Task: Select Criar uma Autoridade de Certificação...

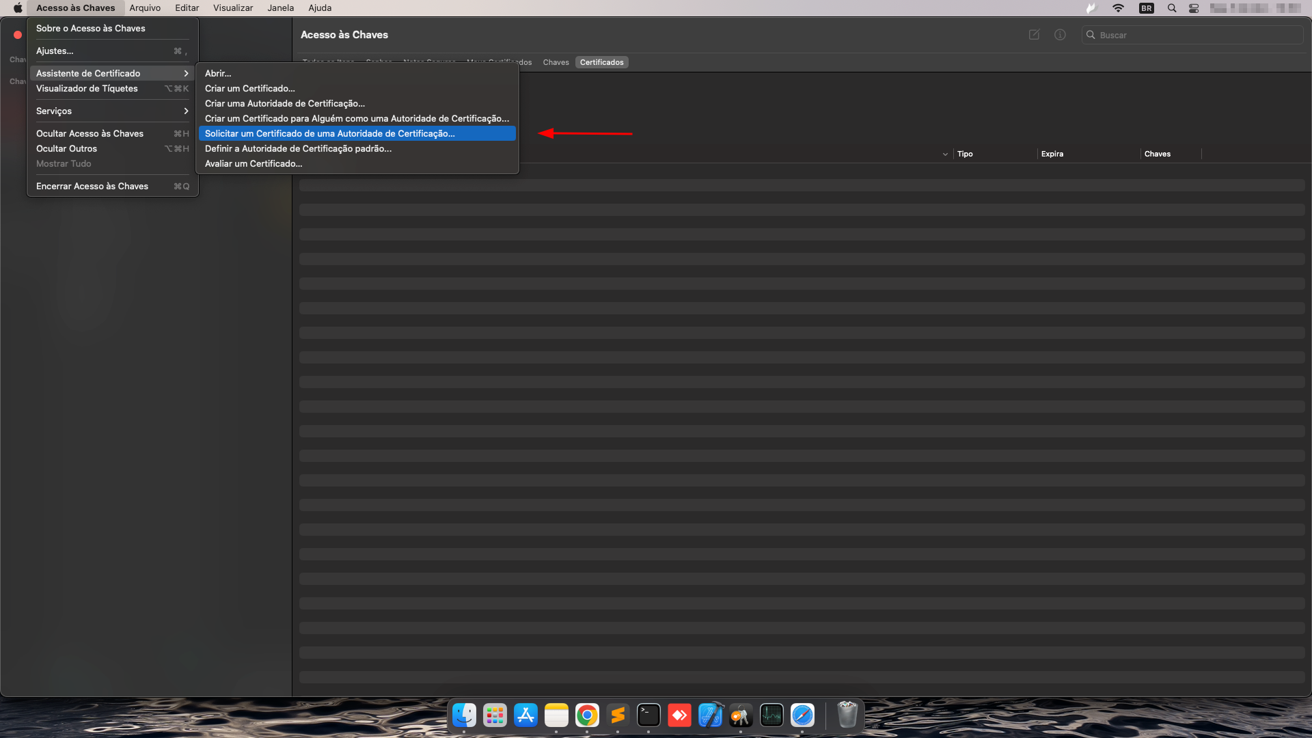Action: (357, 103)
